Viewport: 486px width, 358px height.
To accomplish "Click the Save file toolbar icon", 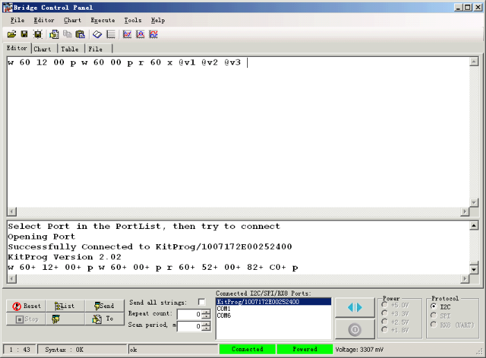I will tap(24, 34).
